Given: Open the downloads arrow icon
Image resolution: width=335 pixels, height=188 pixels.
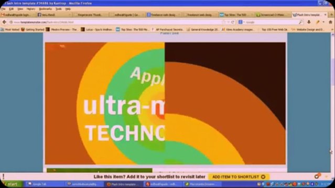Looking at the screenshot, I should tap(309, 22).
